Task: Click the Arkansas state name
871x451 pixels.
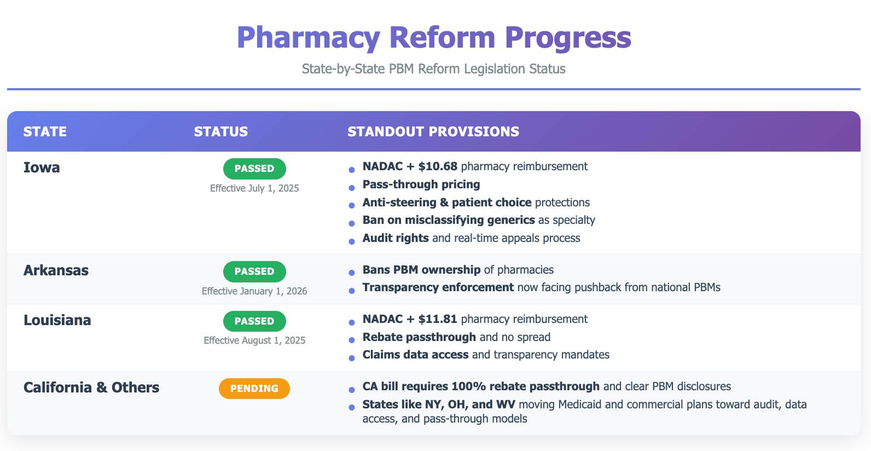Action: [x=56, y=270]
